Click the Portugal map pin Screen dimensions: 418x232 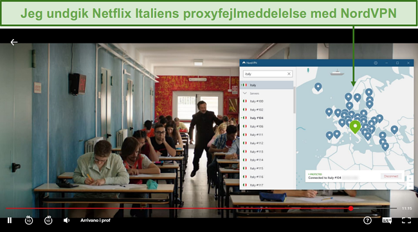pos(329,135)
